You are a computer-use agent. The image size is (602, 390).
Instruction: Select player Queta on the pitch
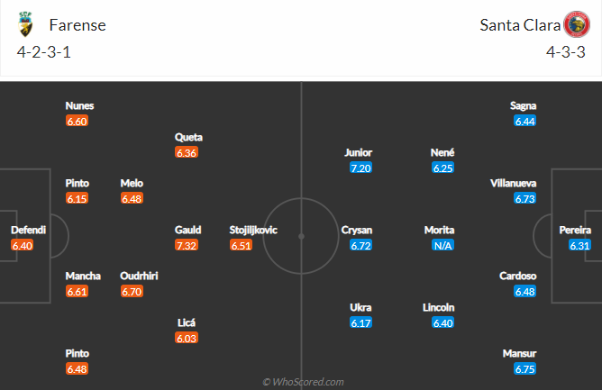[188, 137]
